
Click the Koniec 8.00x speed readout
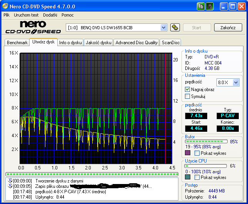(228, 128)
